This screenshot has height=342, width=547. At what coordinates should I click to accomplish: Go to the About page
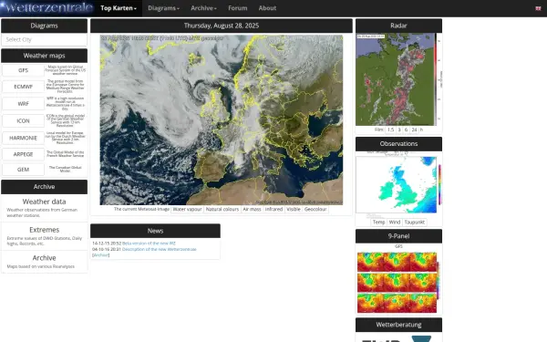point(267,8)
